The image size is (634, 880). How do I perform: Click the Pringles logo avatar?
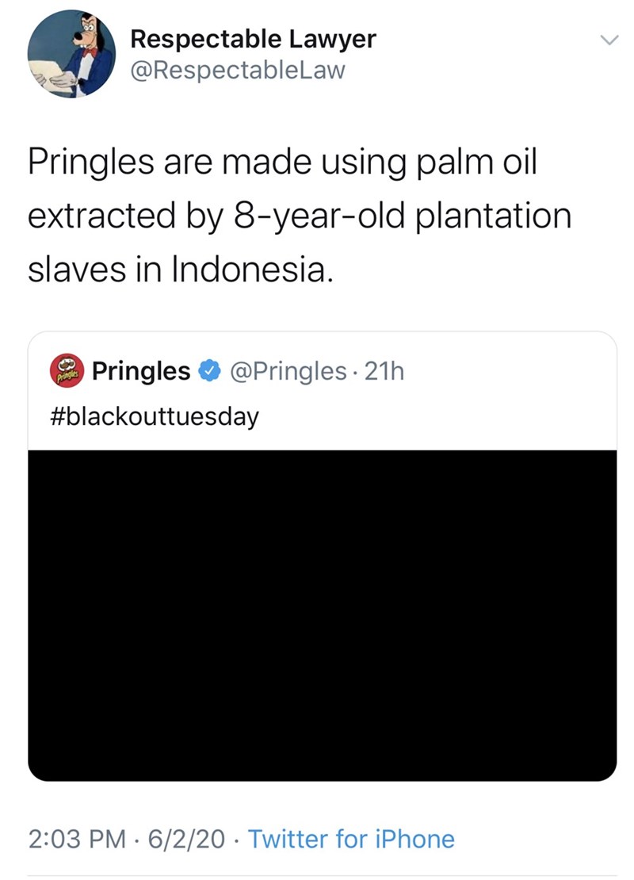[67, 370]
